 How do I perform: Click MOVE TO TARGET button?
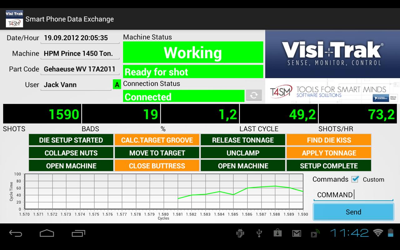[157, 153]
